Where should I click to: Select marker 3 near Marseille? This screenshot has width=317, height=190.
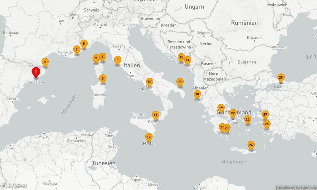coord(77,50)
